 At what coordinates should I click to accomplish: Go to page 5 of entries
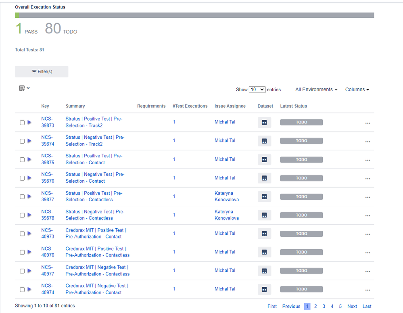coord(340,306)
